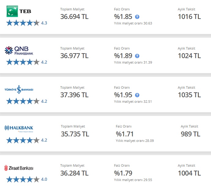Select Ziraat monthly installment 1004 TL
The height and width of the screenshot is (189, 211).
pos(189,173)
